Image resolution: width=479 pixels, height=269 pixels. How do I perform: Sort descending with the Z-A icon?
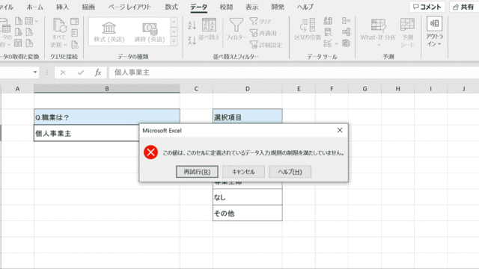(x=192, y=40)
